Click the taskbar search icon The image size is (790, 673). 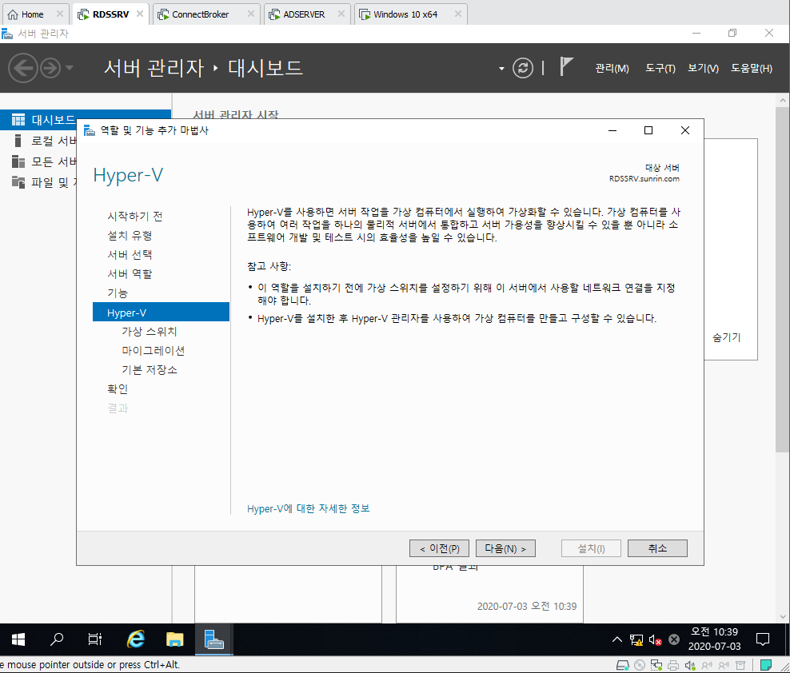pyautogui.click(x=57, y=639)
